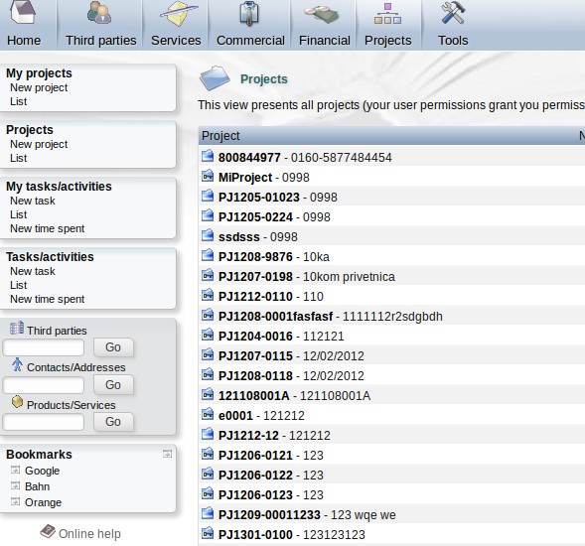Open the Home house icon
The width and height of the screenshot is (585, 546).
click(x=23, y=12)
